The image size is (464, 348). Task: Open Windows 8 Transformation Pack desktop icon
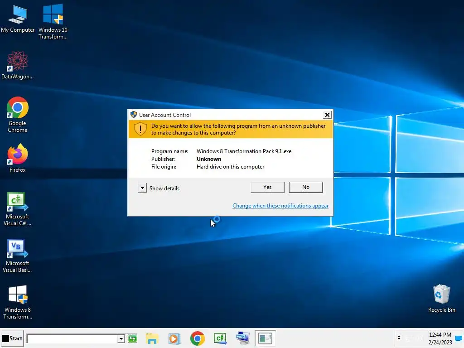[x=18, y=302]
